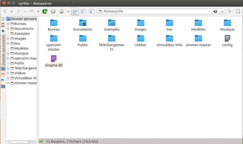Expand the Images tree node
The image size is (243, 144).
8,38
